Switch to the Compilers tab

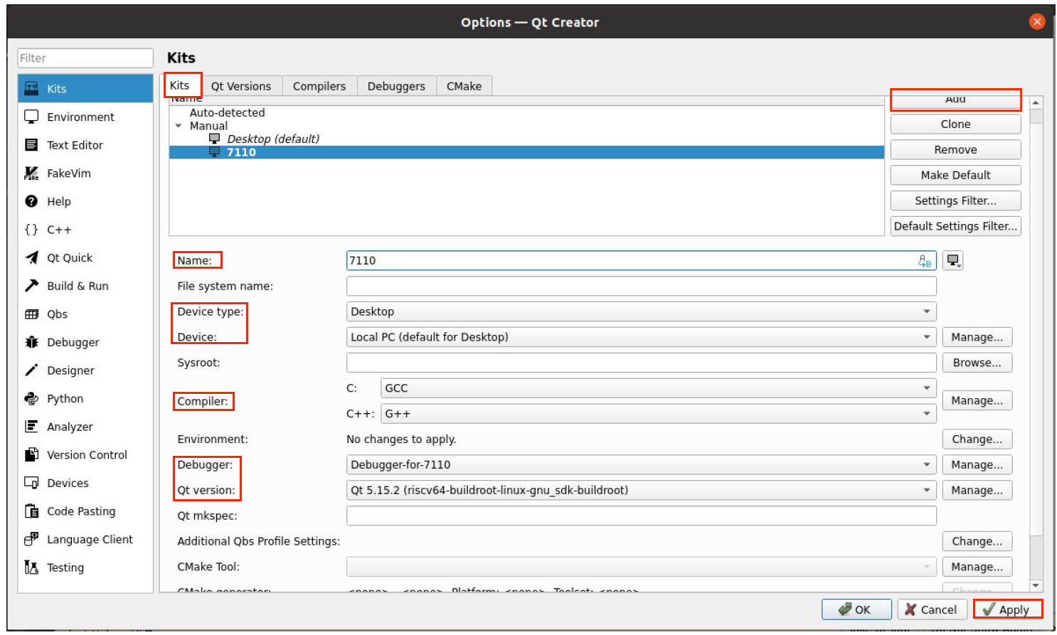(319, 86)
